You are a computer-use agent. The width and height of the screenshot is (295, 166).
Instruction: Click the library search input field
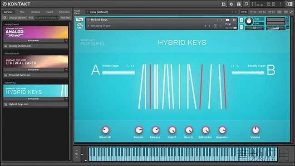click(46, 18)
